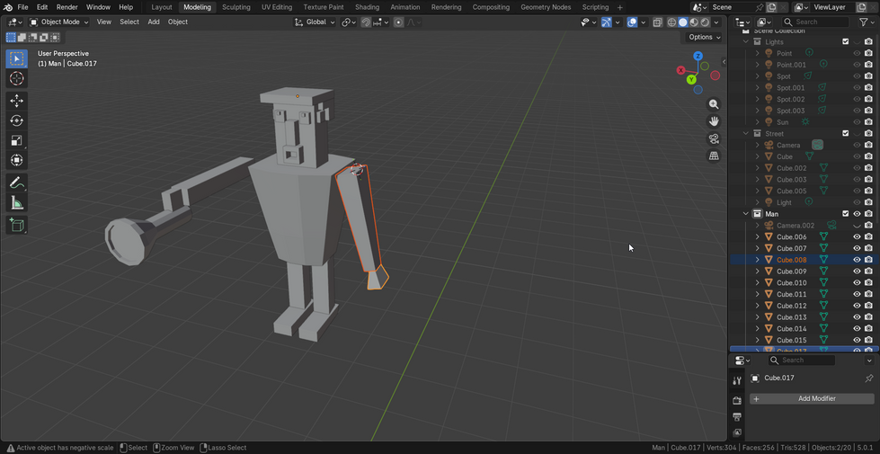This screenshot has width=880, height=454.
Task: Collapse the Street collection
Action: [x=746, y=133]
